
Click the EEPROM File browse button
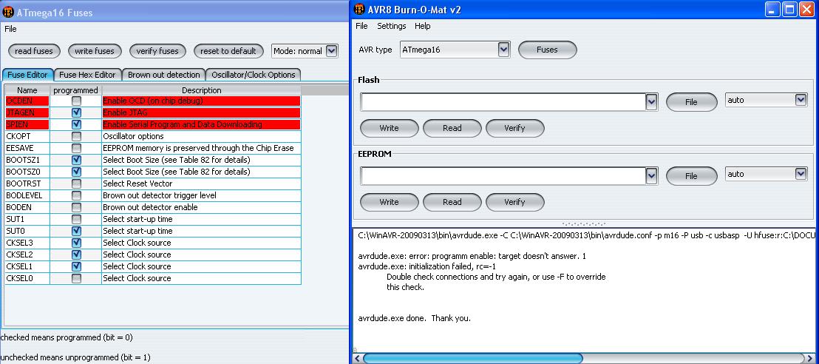[692, 176]
